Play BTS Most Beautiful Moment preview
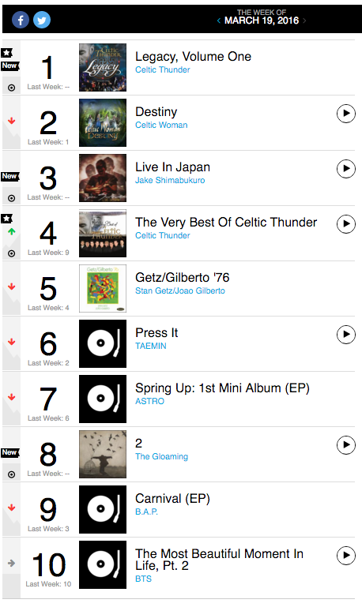 [345, 556]
